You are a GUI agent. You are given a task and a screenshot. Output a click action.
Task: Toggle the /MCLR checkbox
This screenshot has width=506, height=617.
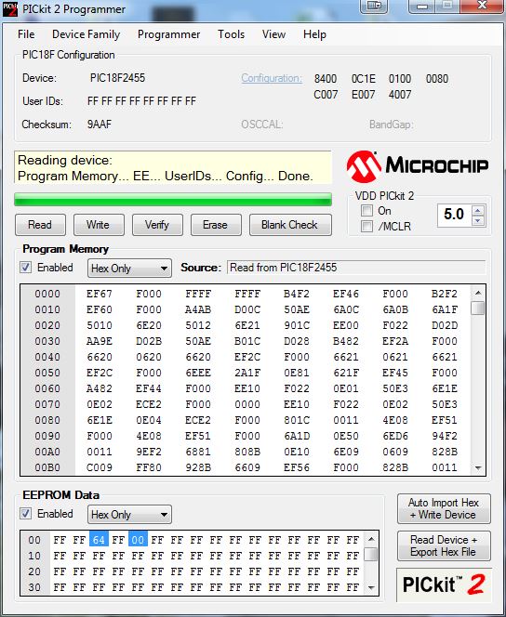pos(366,226)
